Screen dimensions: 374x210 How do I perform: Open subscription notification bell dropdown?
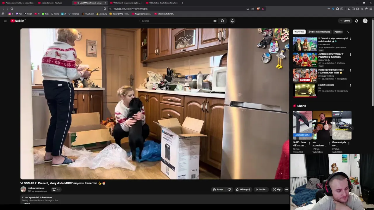point(56,190)
